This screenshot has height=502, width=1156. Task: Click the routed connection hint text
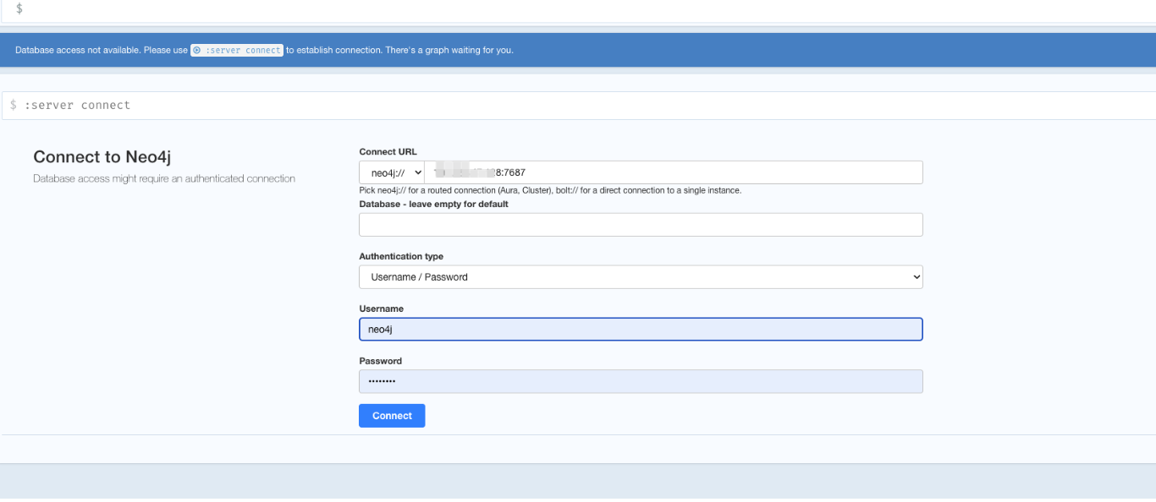[550, 191]
